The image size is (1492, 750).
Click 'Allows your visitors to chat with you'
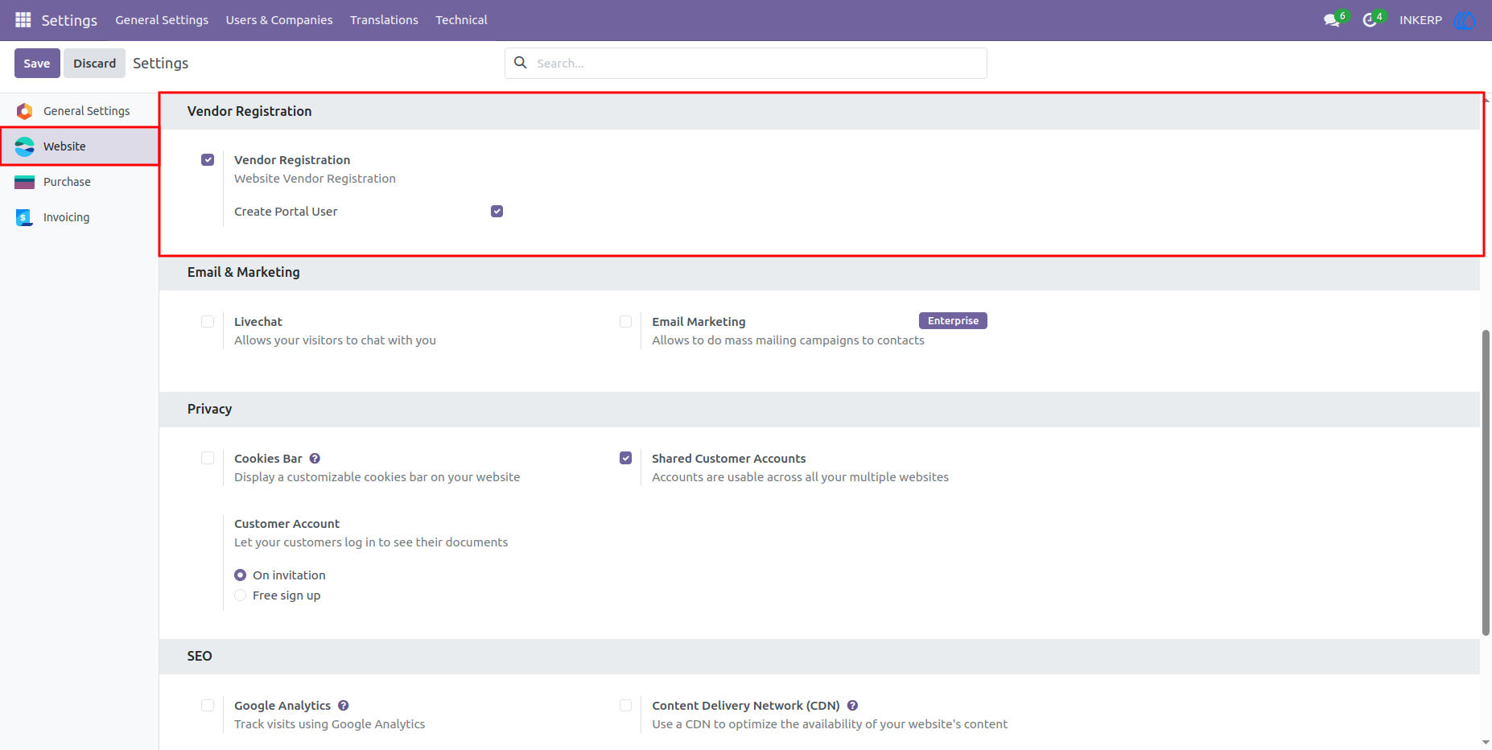tap(335, 340)
